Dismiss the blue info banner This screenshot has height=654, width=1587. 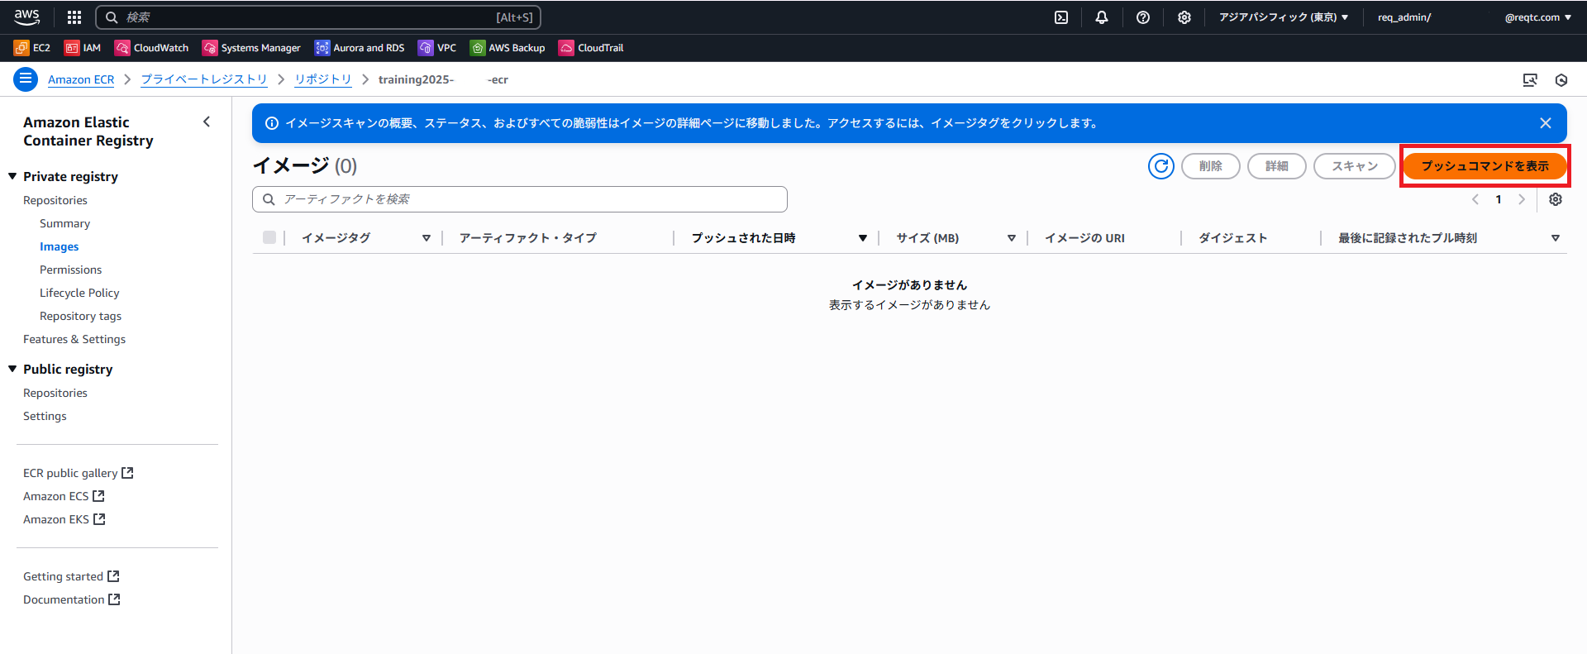point(1546,123)
